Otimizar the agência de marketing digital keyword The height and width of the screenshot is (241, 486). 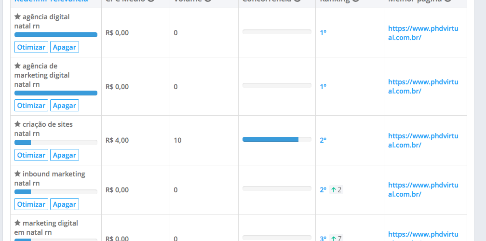tap(31, 106)
